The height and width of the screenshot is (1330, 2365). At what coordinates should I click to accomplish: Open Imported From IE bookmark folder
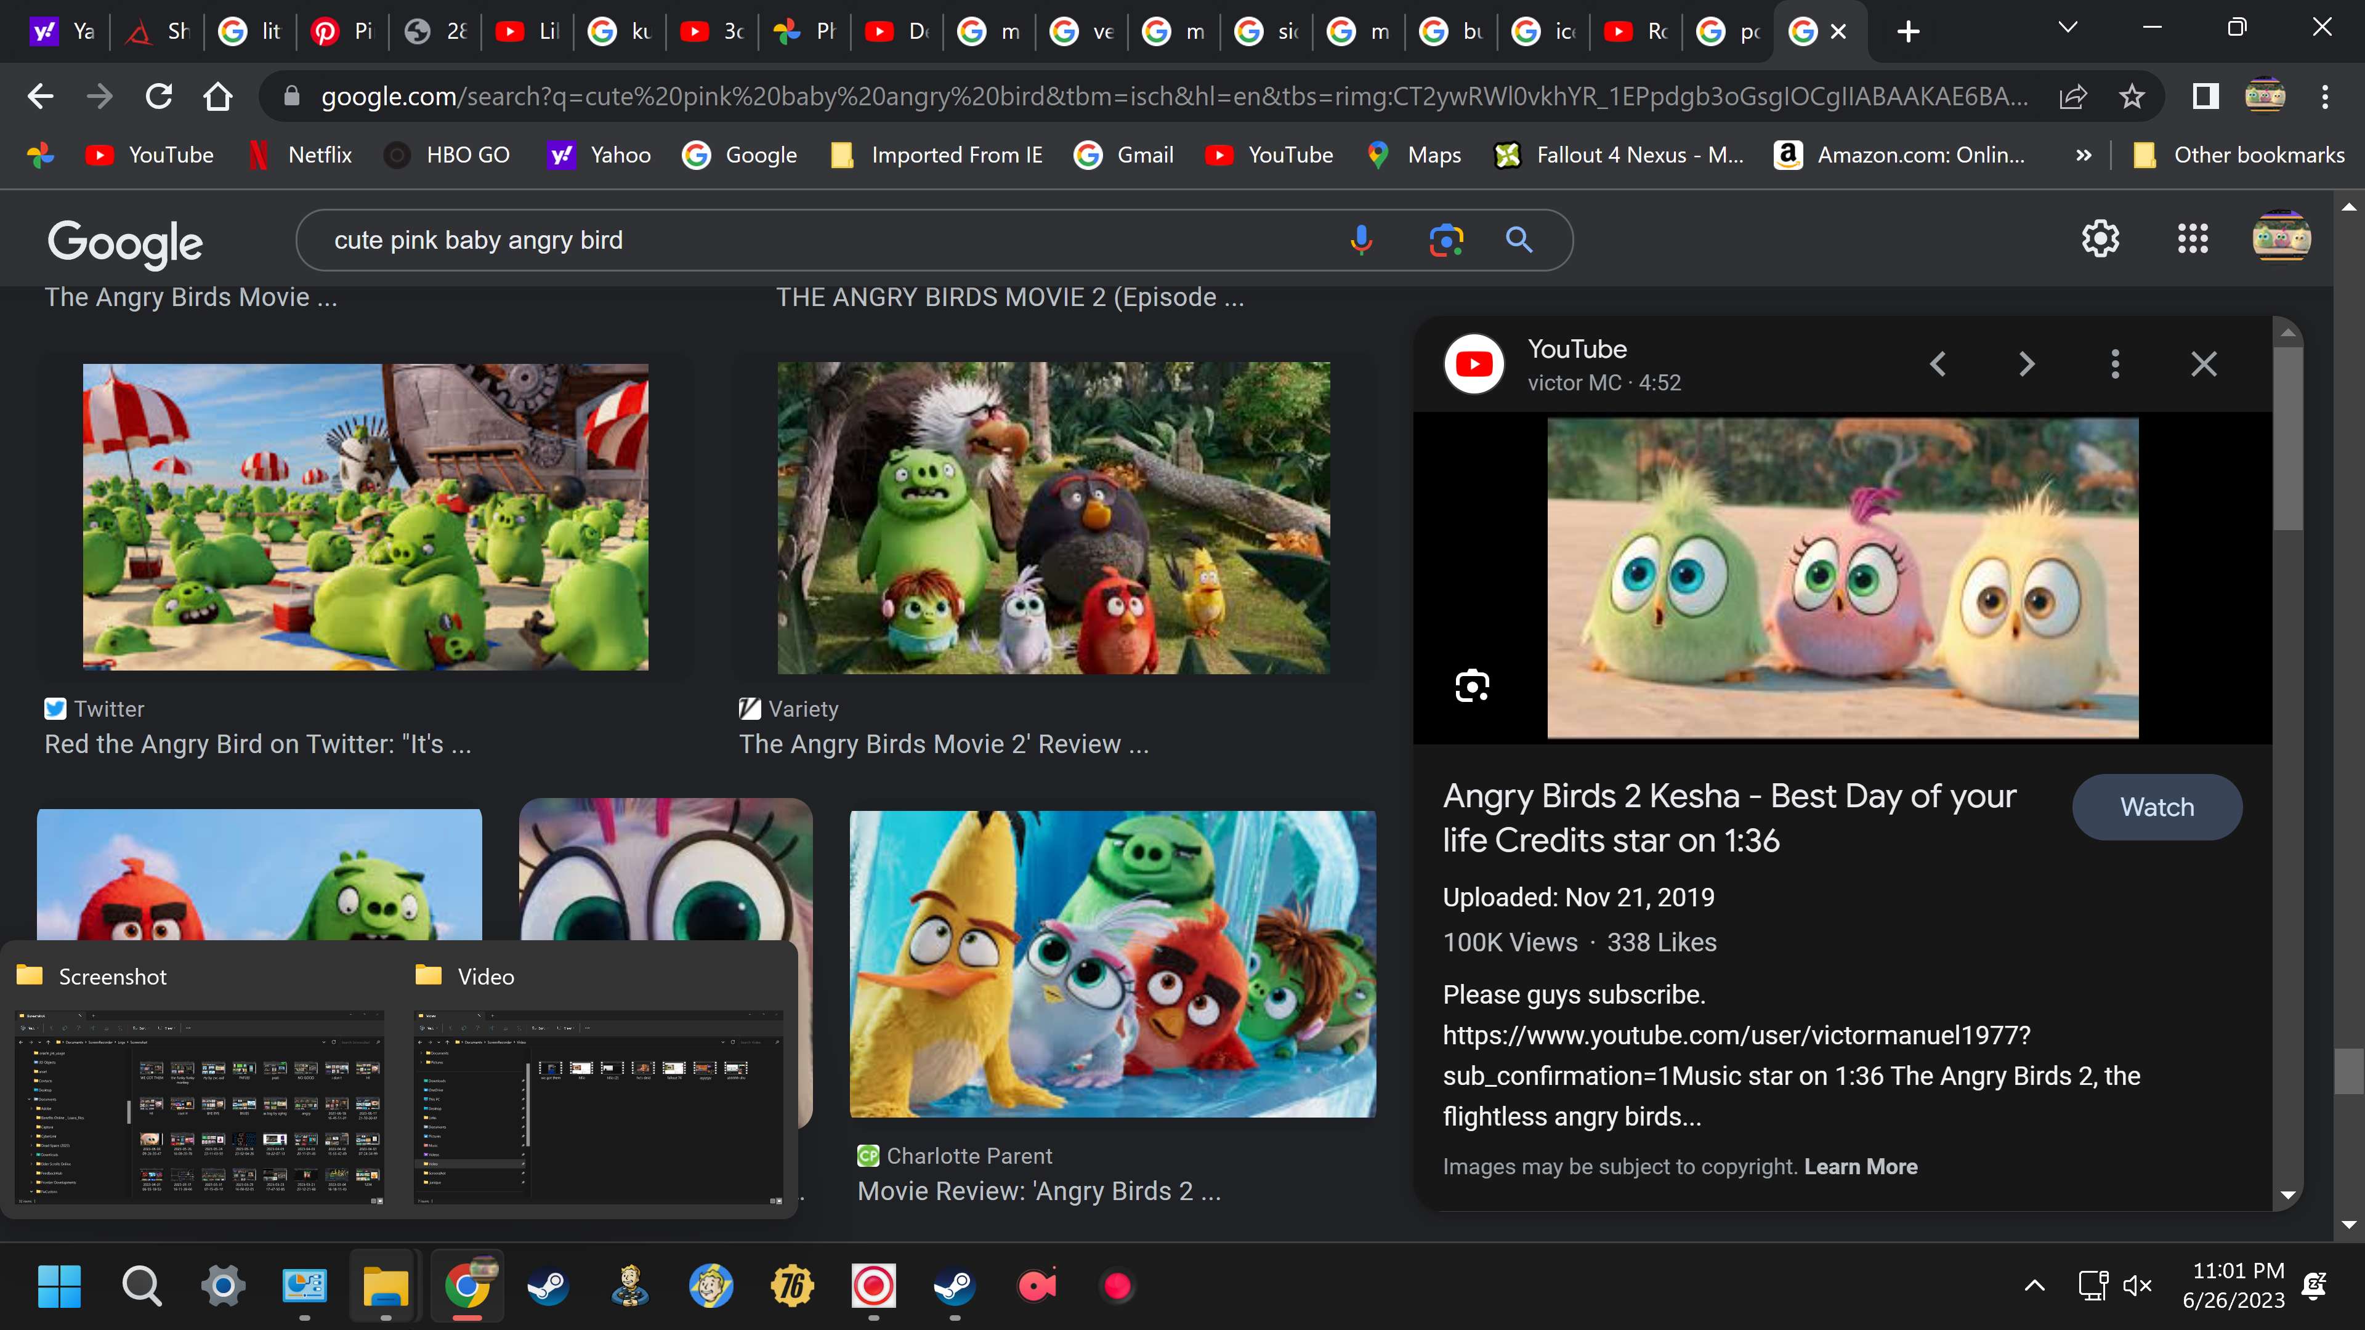pyautogui.click(x=936, y=155)
